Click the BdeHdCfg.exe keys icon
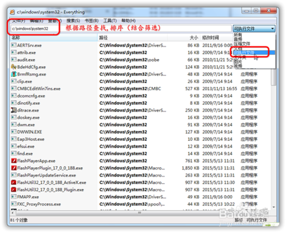This screenshot has height=233, width=286. tap(14, 67)
